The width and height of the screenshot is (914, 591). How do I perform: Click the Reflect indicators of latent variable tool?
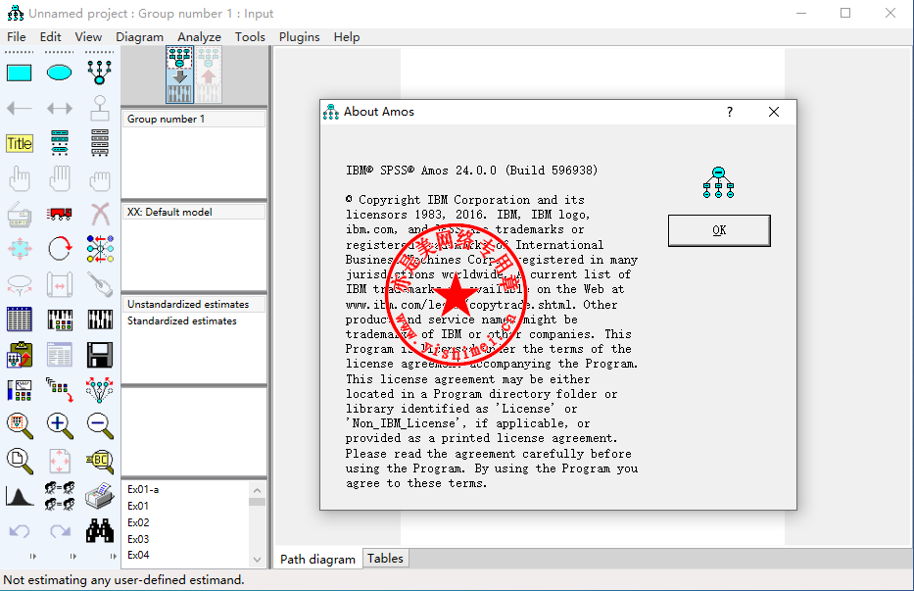coord(100,249)
